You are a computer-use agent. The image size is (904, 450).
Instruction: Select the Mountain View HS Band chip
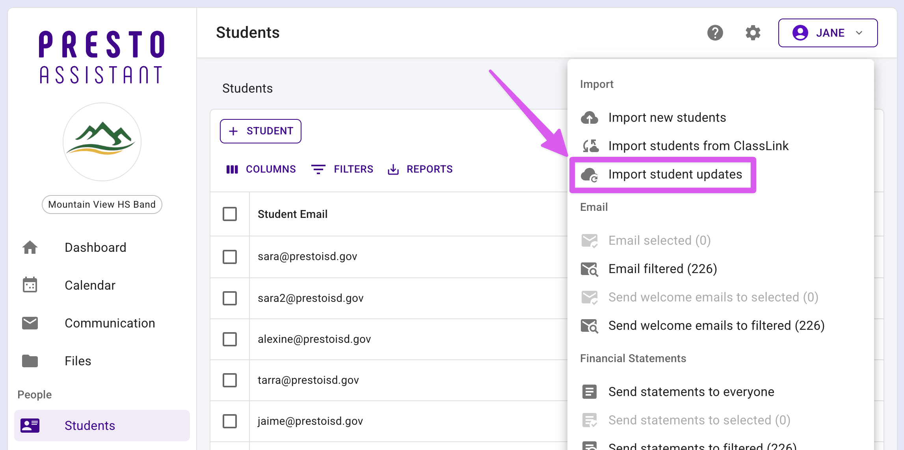102,205
